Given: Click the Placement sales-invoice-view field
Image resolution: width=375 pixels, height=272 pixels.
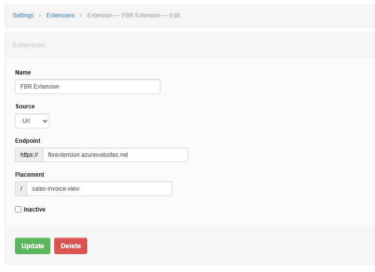Looking at the screenshot, I should 99,189.
